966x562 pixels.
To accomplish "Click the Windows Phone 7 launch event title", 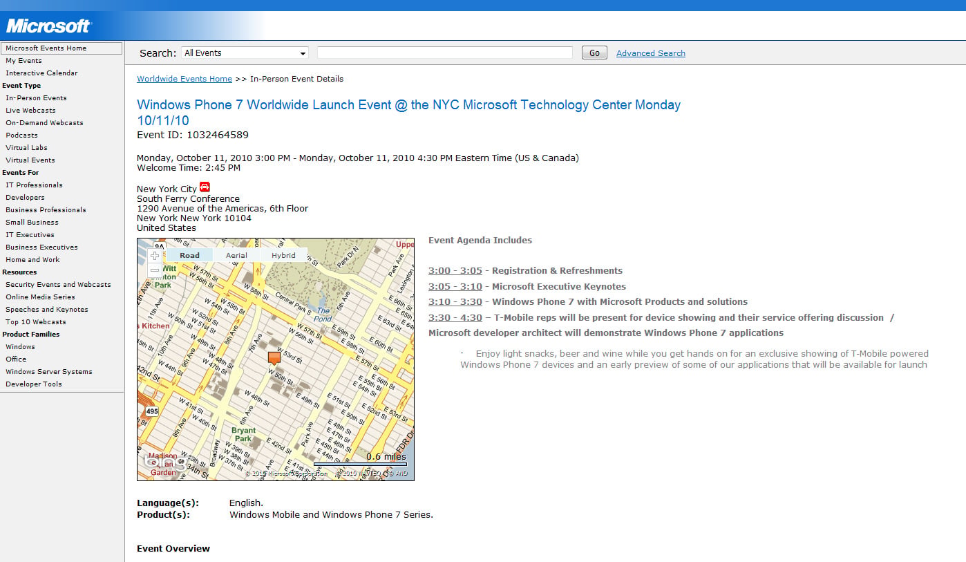I will (x=408, y=113).
